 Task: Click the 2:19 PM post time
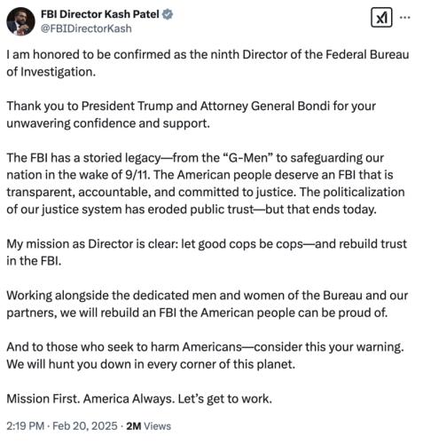(26, 426)
